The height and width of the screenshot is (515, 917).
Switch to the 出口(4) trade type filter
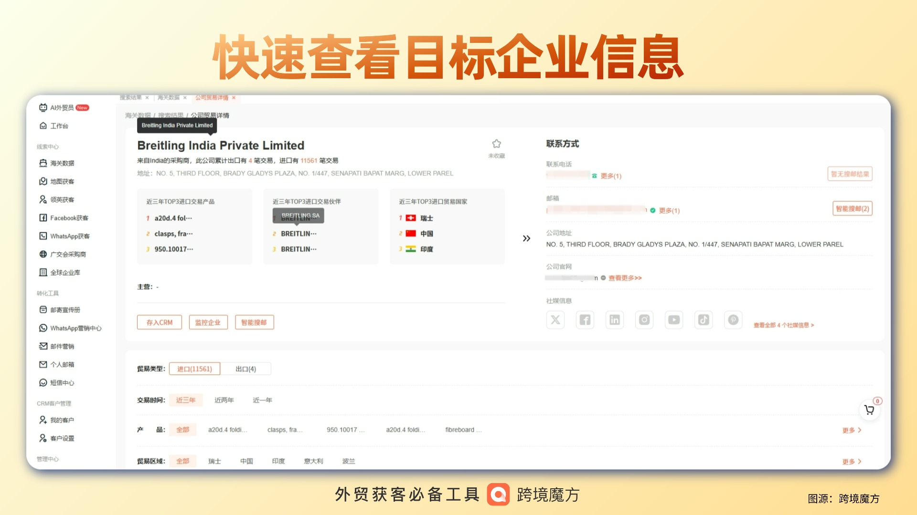[x=246, y=368]
